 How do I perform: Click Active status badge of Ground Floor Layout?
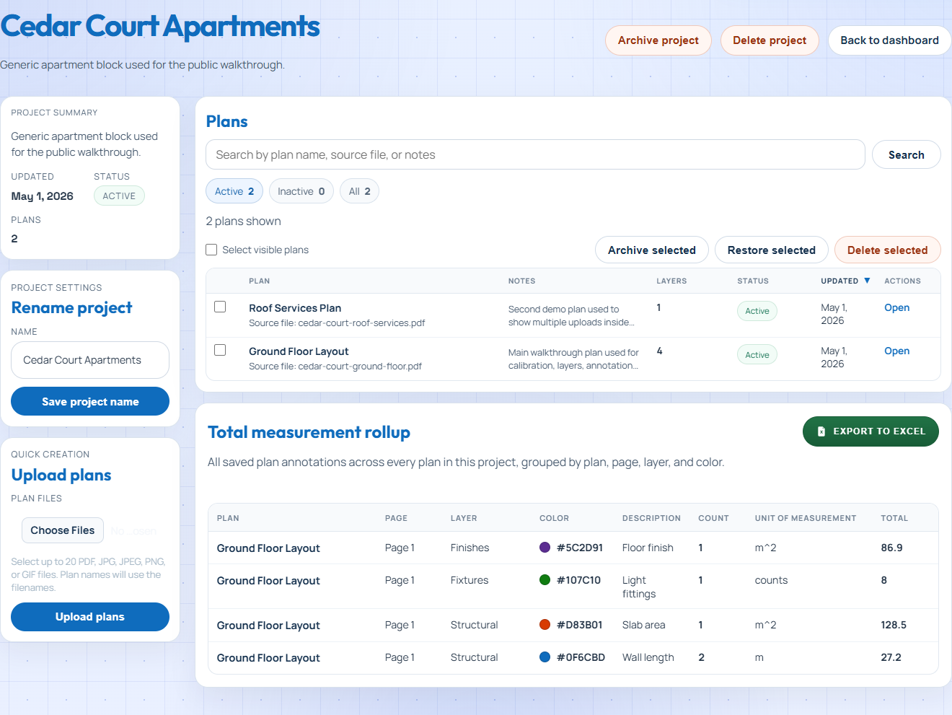coord(757,354)
